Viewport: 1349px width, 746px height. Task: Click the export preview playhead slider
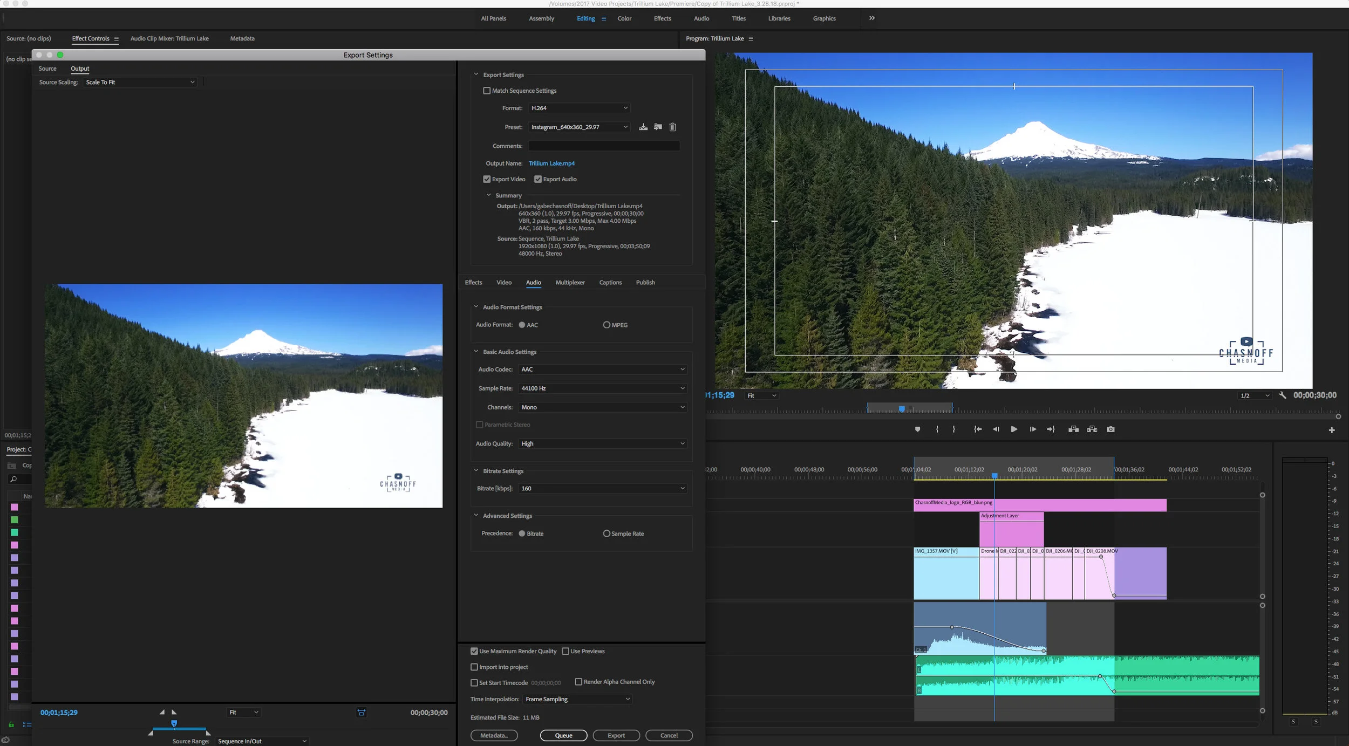tap(174, 723)
